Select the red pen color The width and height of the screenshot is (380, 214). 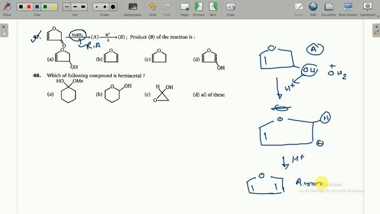click(29, 7)
